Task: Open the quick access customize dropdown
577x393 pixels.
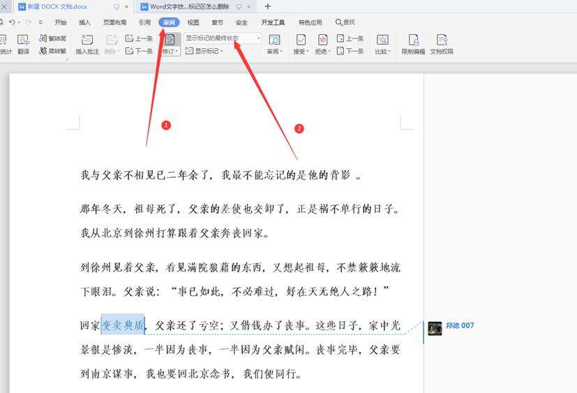Action: pyautogui.click(x=40, y=22)
